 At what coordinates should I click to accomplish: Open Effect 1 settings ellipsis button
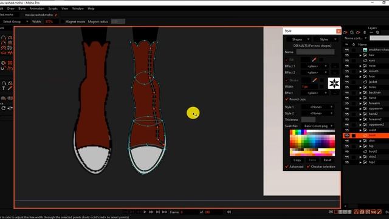[335, 66]
